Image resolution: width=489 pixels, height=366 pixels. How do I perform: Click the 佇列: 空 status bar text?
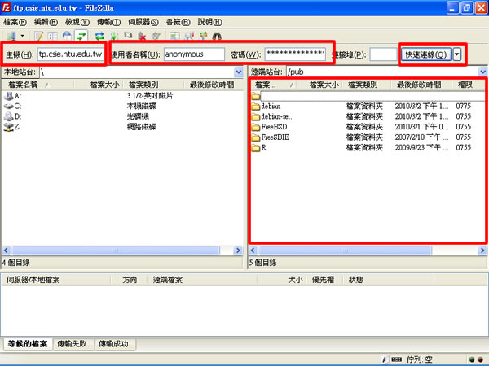click(420, 359)
